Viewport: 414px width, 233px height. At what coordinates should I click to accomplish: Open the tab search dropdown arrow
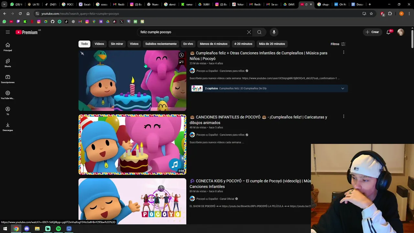pos(4,5)
